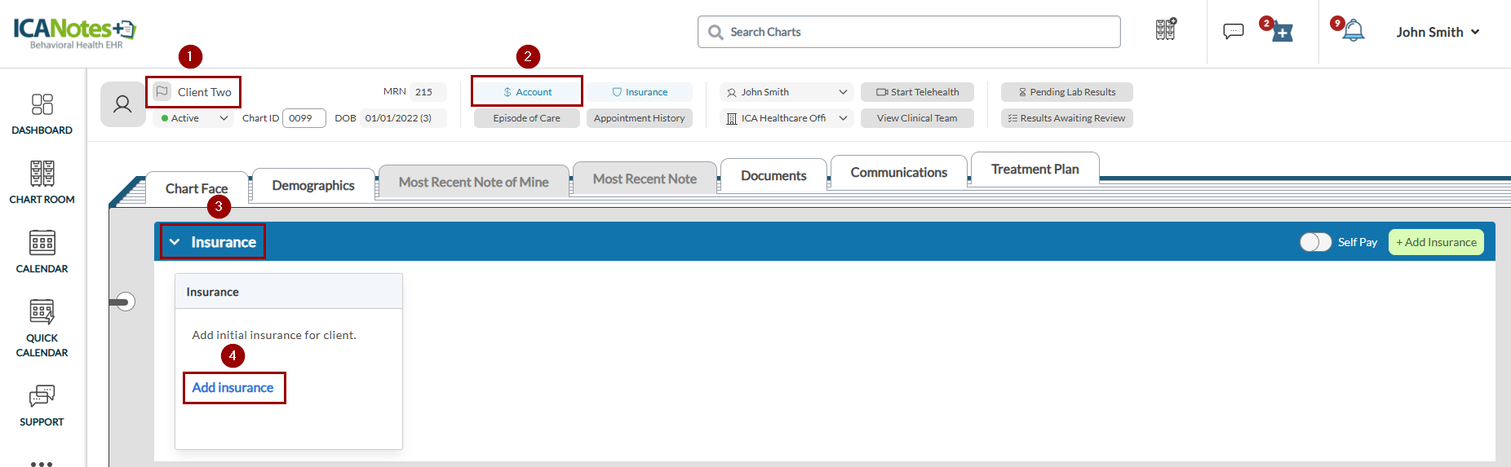
Task: Toggle the Self Pay switch
Action: pyautogui.click(x=1315, y=242)
